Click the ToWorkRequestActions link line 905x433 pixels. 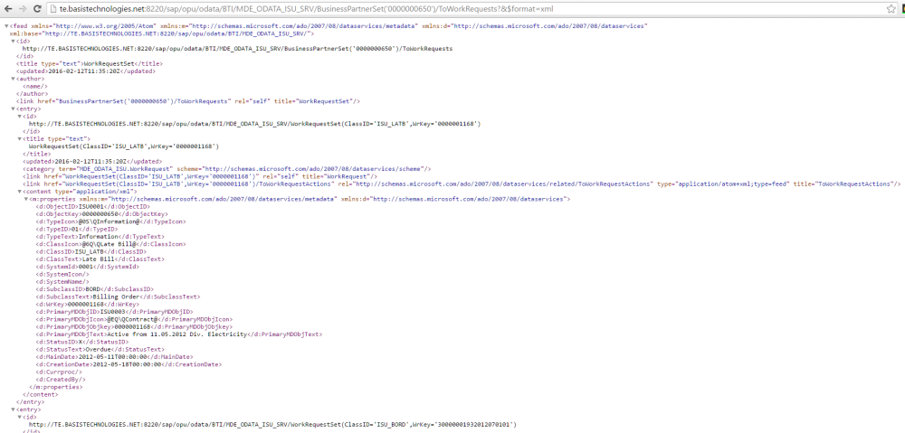click(462, 184)
